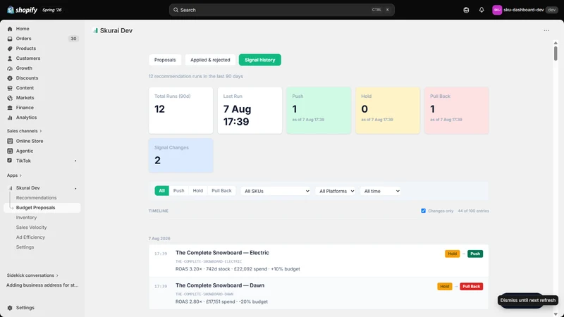Click the notifications bell icon
The height and width of the screenshot is (317, 564).
pyautogui.click(x=482, y=10)
